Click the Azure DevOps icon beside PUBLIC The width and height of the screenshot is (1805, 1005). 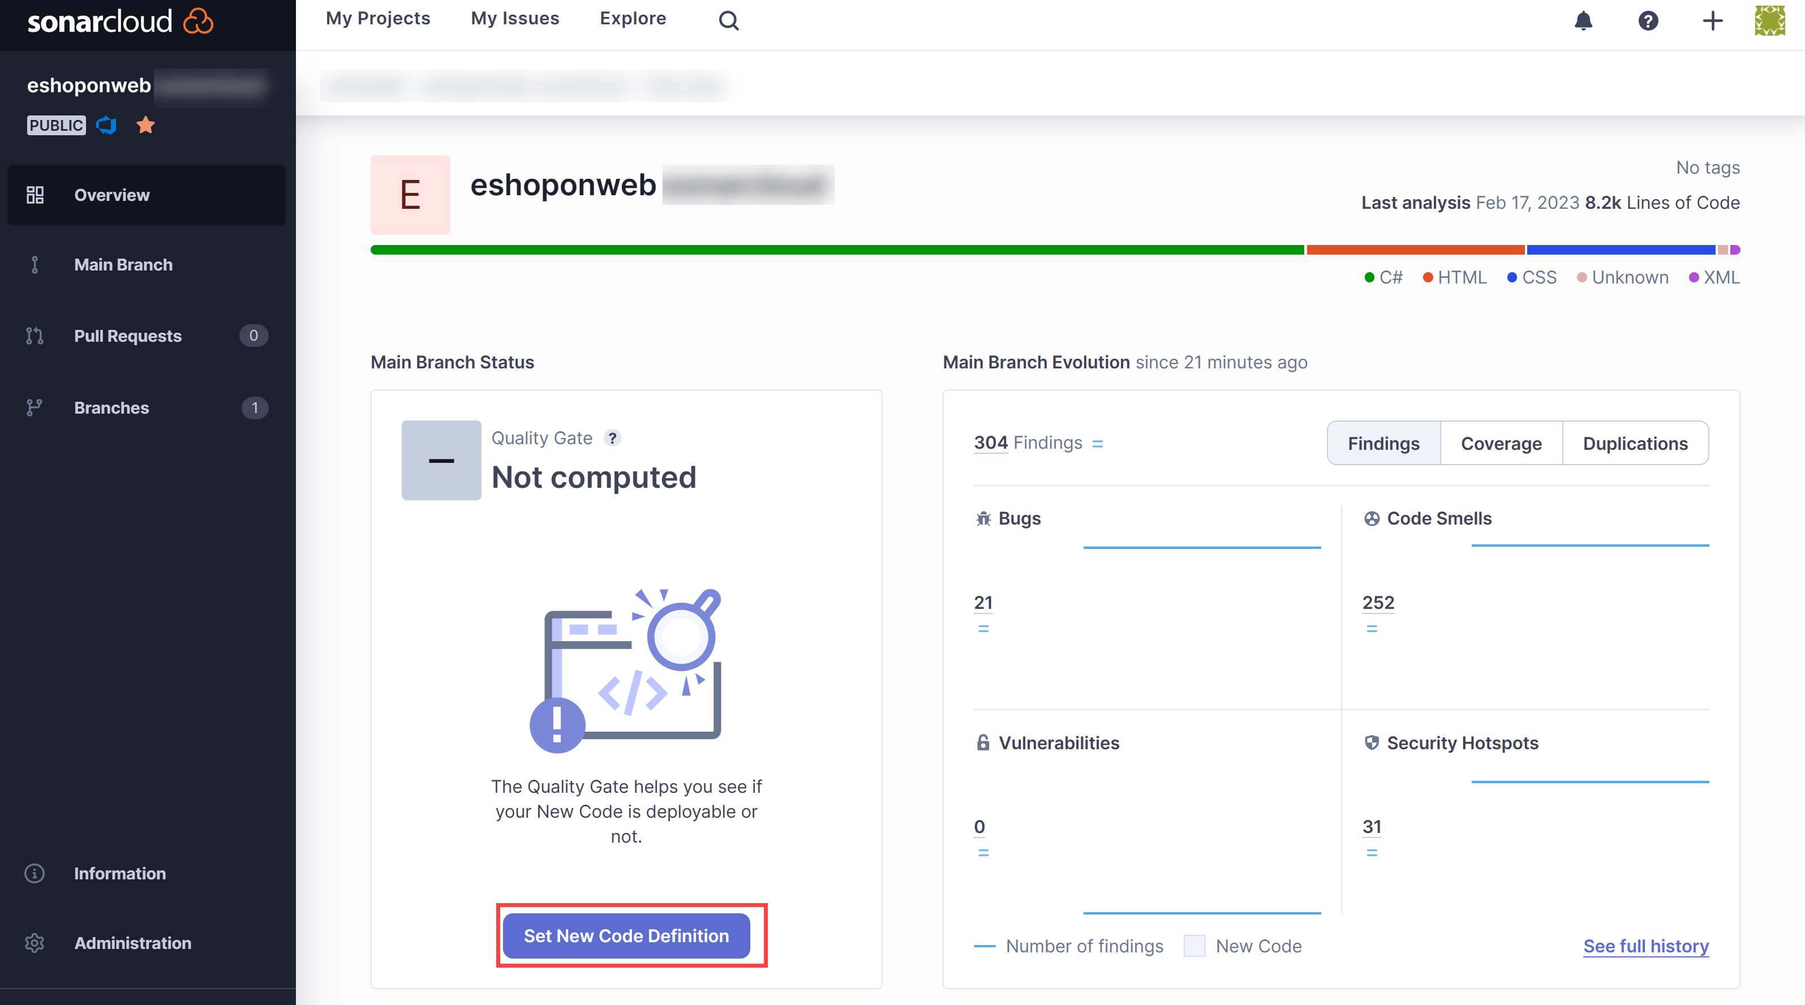point(106,124)
